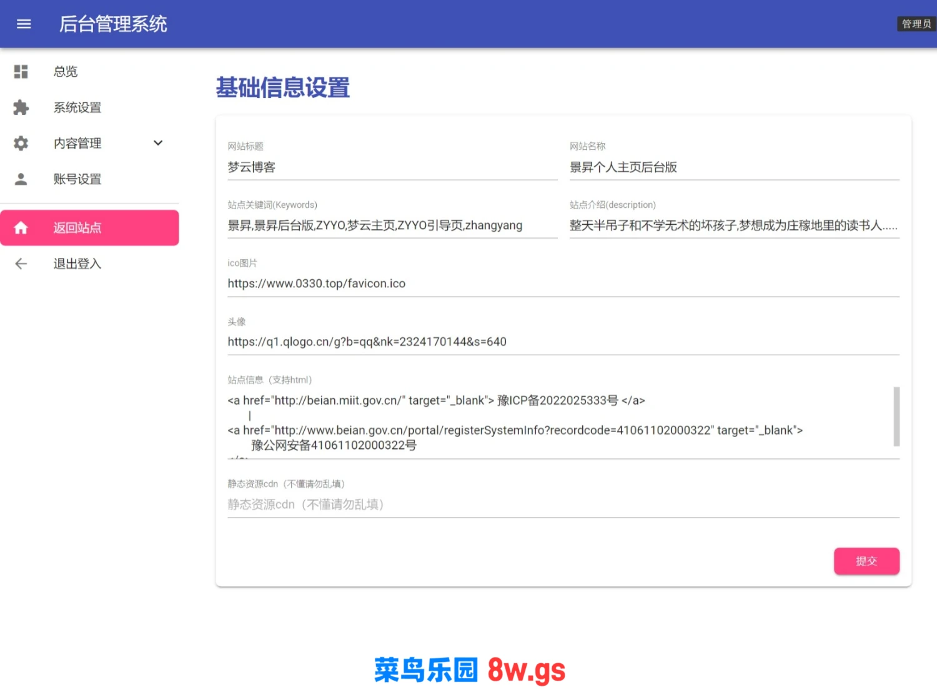Click the person icon for 账号设置
937x690 pixels.
21,179
